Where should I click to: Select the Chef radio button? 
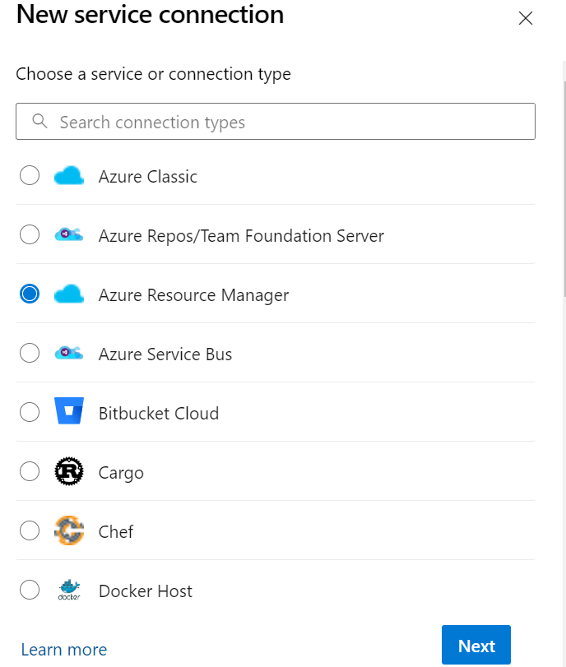tap(30, 530)
